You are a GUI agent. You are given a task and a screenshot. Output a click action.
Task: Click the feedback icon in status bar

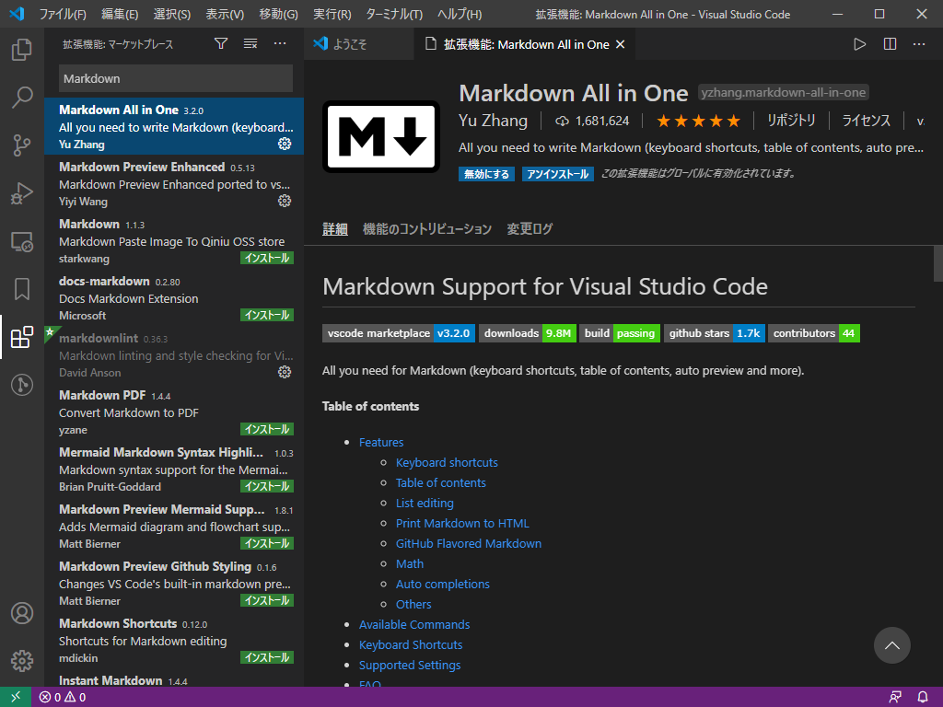pyautogui.click(x=895, y=698)
